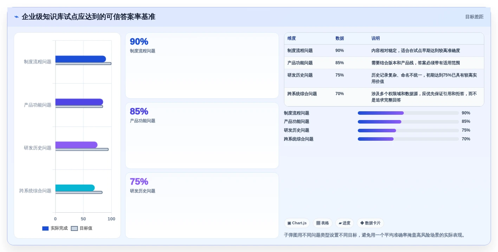The width and height of the screenshot is (498, 252).
Task: Select the 85% 产品功能问题 data card
Action: tap(202, 135)
